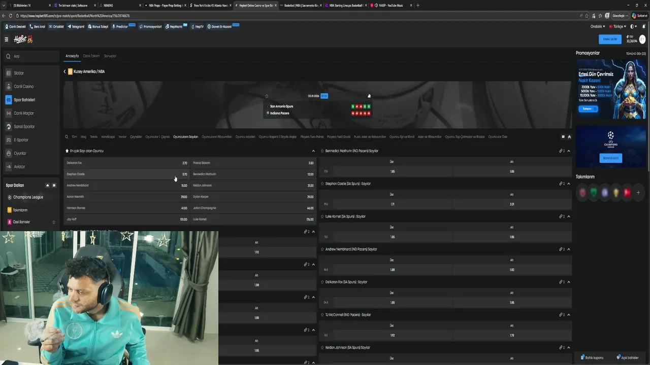Search markets with magnifier icon
The height and width of the screenshot is (365, 650).
pos(66,136)
